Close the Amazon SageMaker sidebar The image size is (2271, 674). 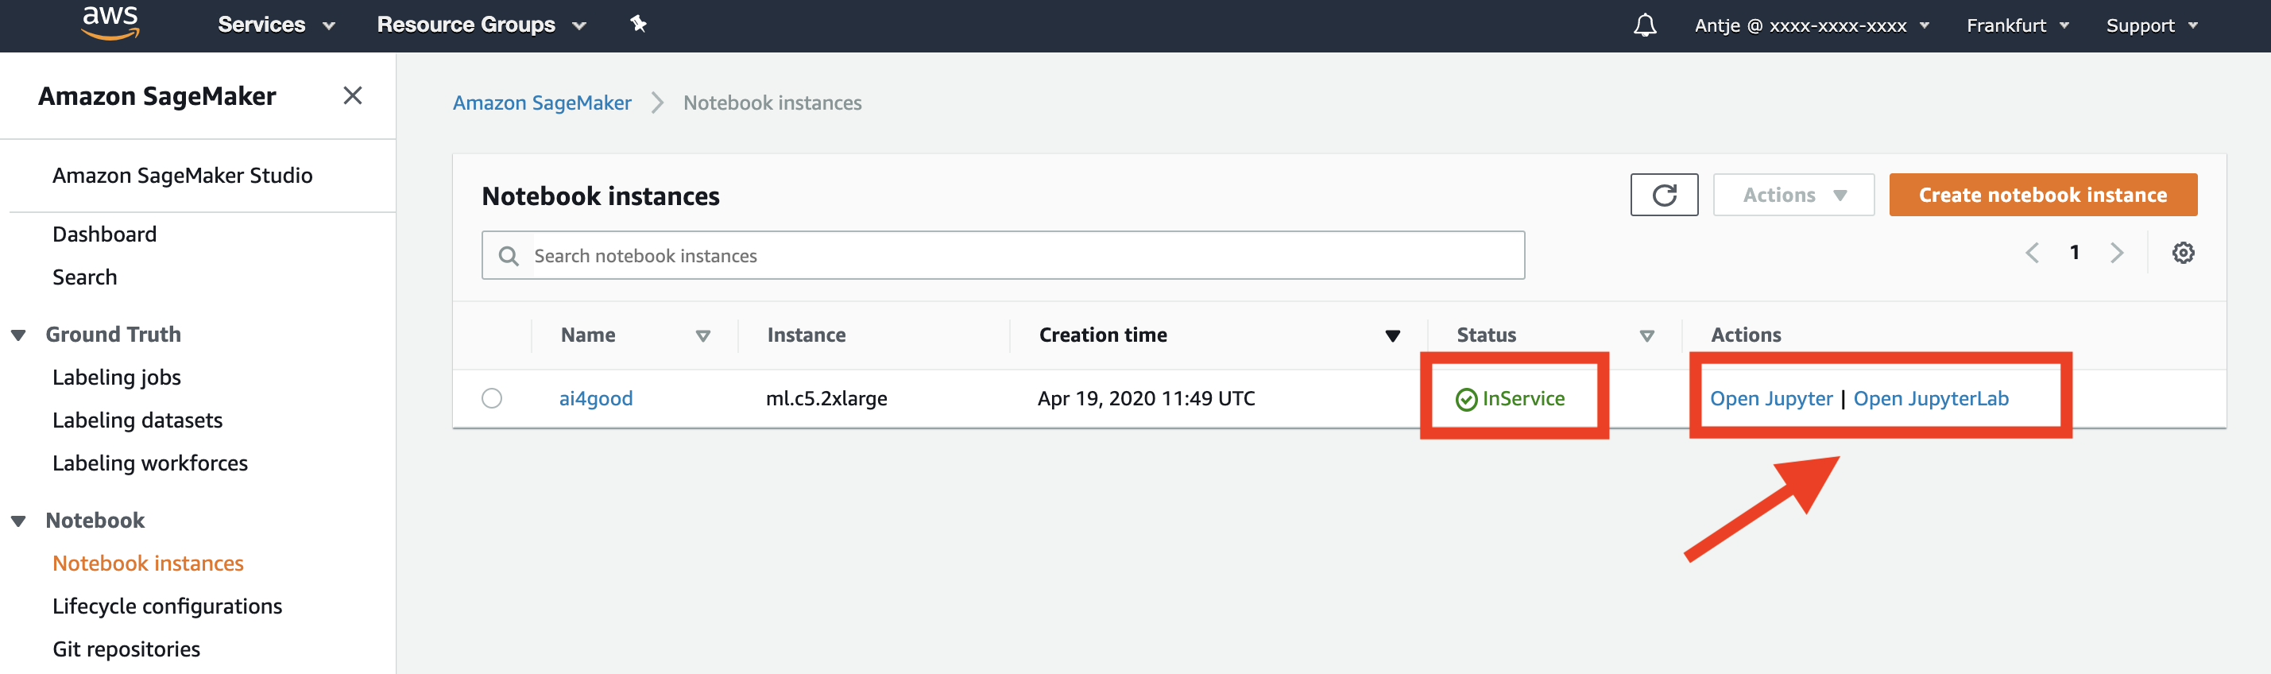pos(353,95)
